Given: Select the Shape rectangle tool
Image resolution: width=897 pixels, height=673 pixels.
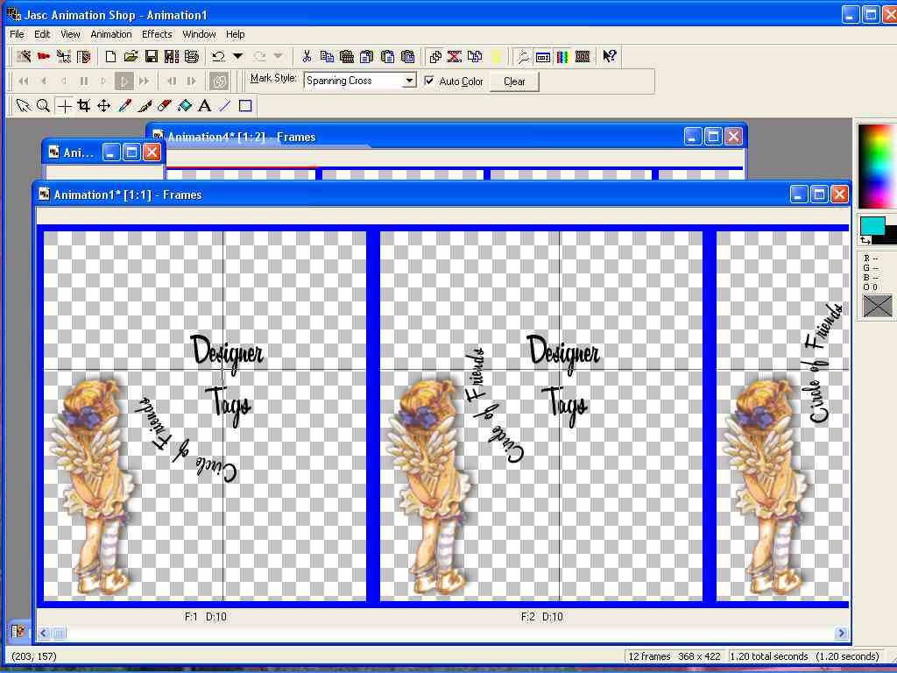Looking at the screenshot, I should coord(245,106).
